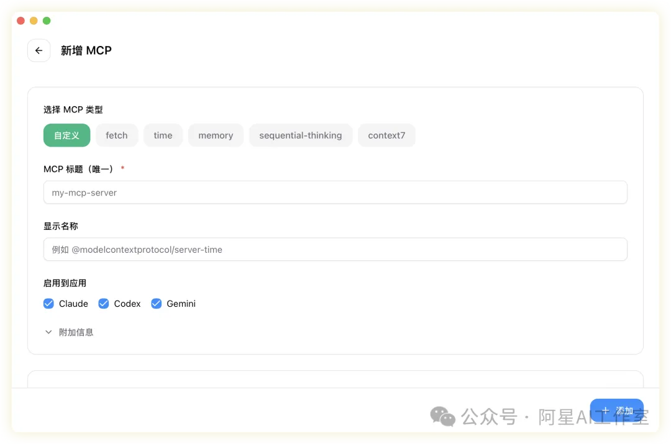Disable the Gemini checkbox
This screenshot has width=671, height=444.
(157, 304)
